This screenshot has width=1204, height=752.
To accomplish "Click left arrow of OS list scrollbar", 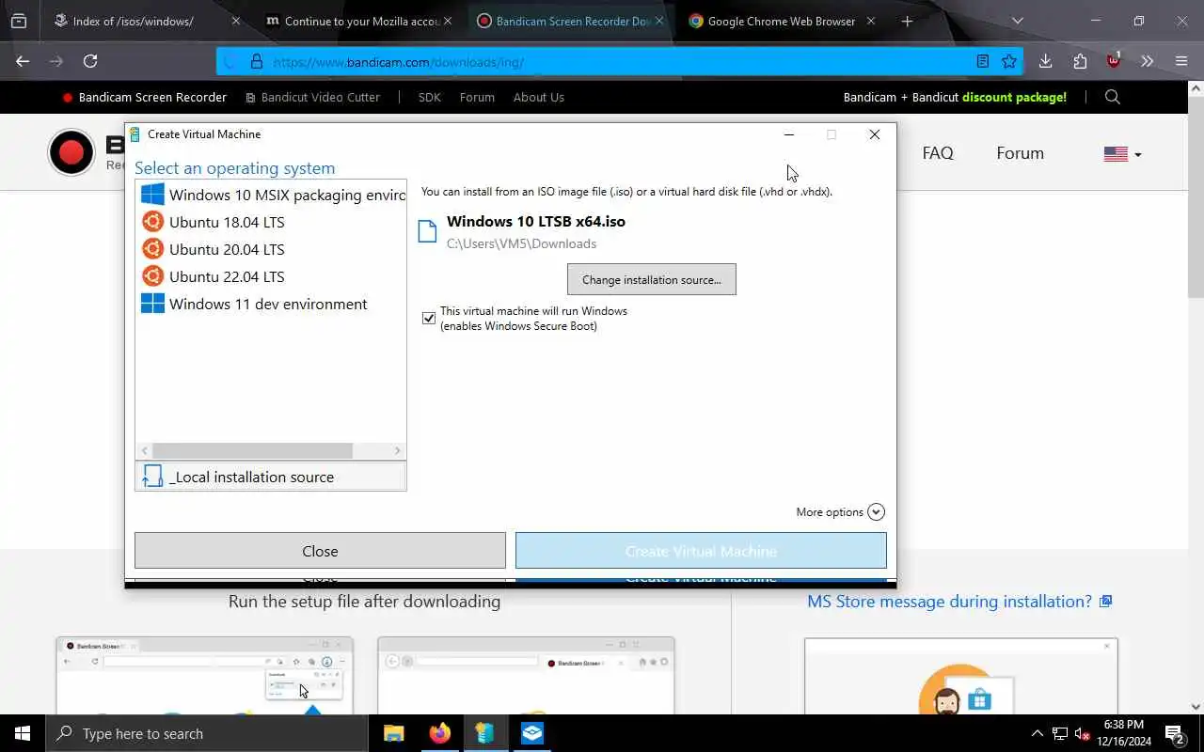I will coord(144,451).
